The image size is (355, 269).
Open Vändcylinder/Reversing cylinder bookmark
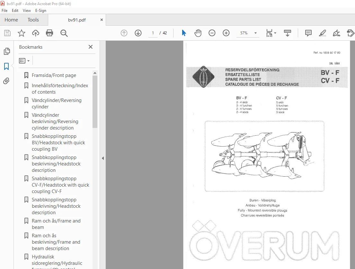tap(57, 104)
